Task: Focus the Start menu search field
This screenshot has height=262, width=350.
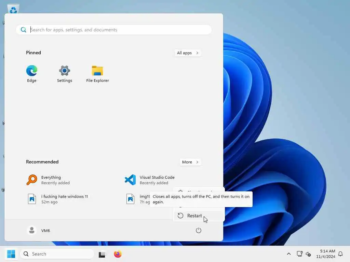Action: pos(113,30)
